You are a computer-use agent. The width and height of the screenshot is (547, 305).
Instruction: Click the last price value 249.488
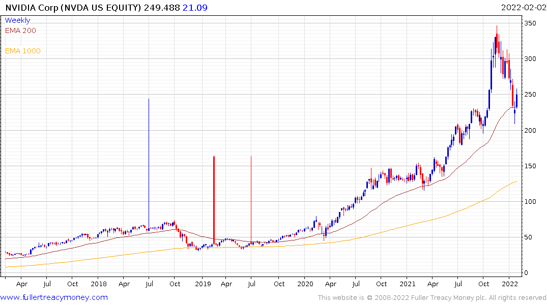point(162,8)
